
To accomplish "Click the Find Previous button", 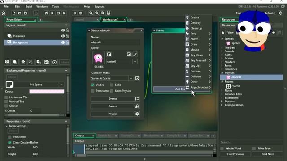I will coord(235,154).
